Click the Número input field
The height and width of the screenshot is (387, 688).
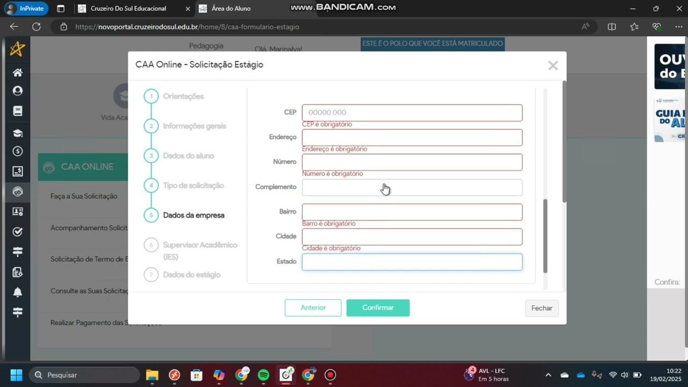412,162
